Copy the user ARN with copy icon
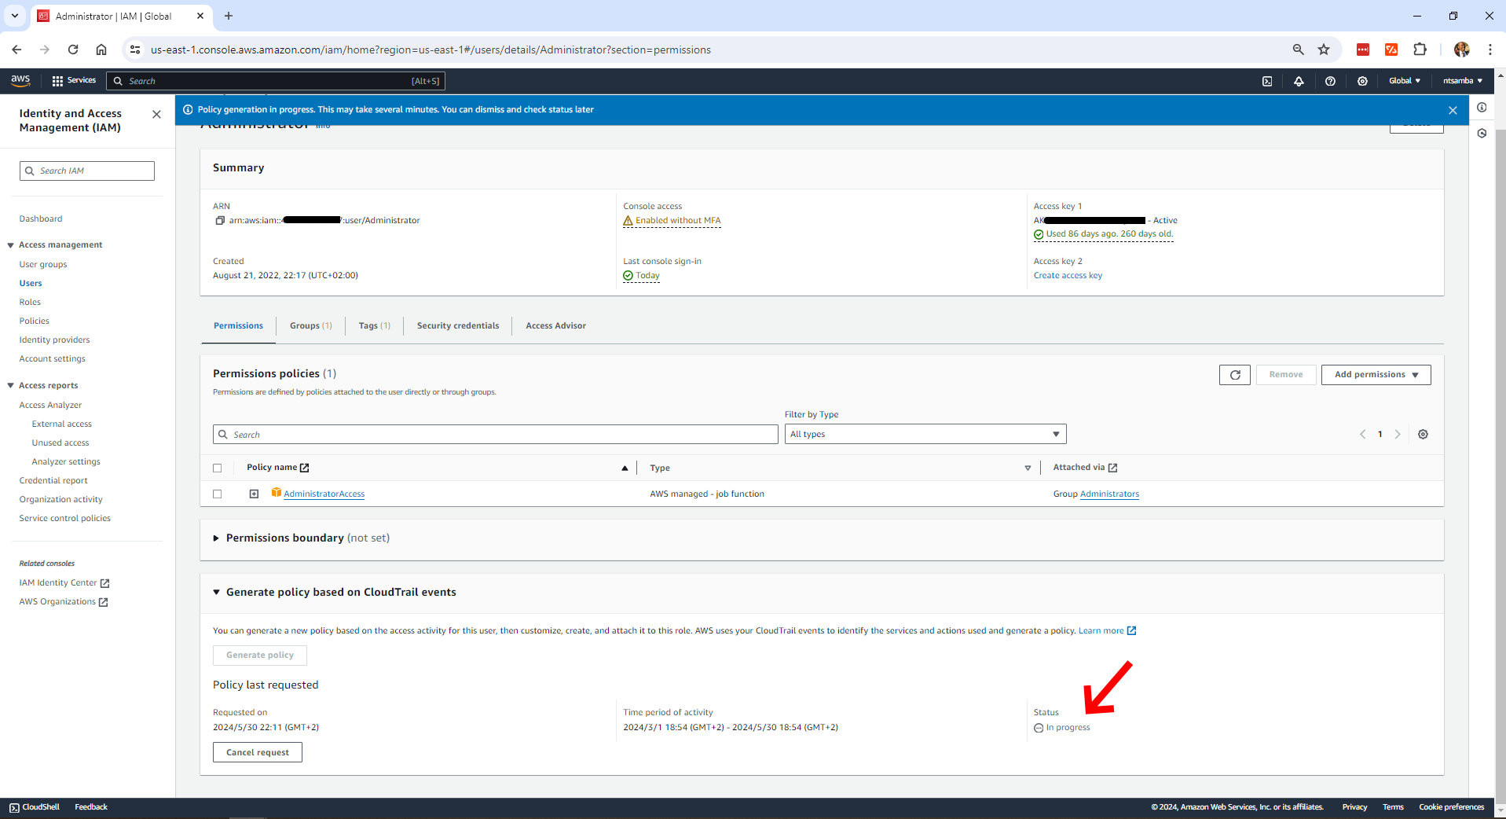The image size is (1506, 819). (220, 221)
